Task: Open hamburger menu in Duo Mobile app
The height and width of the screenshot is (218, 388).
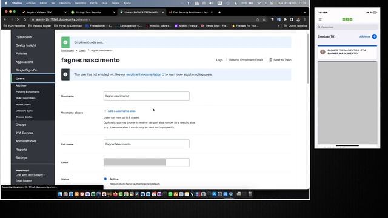Action: click(320, 19)
